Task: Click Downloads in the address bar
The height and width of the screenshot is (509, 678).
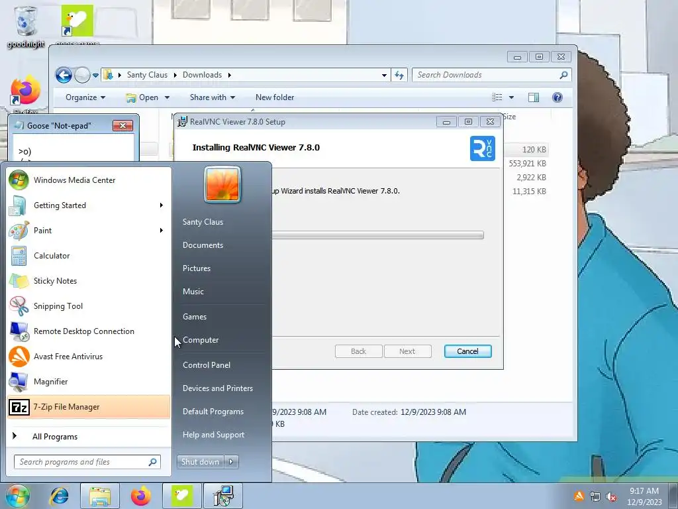Action: click(202, 75)
